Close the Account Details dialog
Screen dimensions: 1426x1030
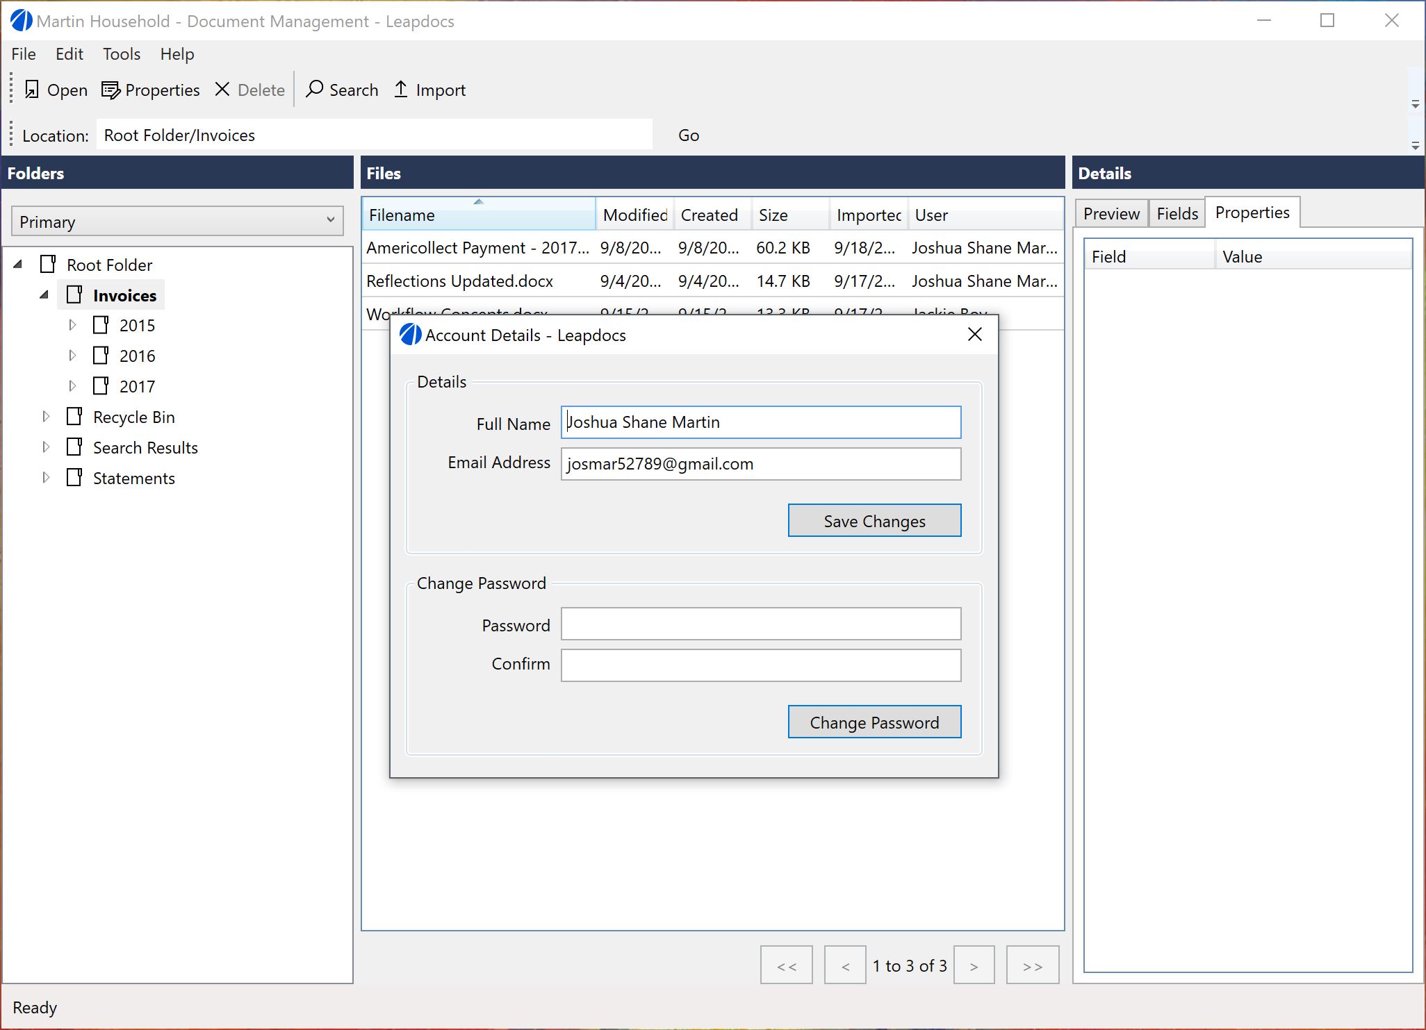point(975,335)
